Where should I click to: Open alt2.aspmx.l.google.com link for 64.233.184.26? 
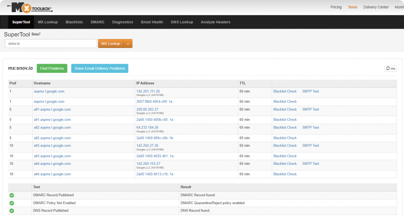tap(52, 127)
